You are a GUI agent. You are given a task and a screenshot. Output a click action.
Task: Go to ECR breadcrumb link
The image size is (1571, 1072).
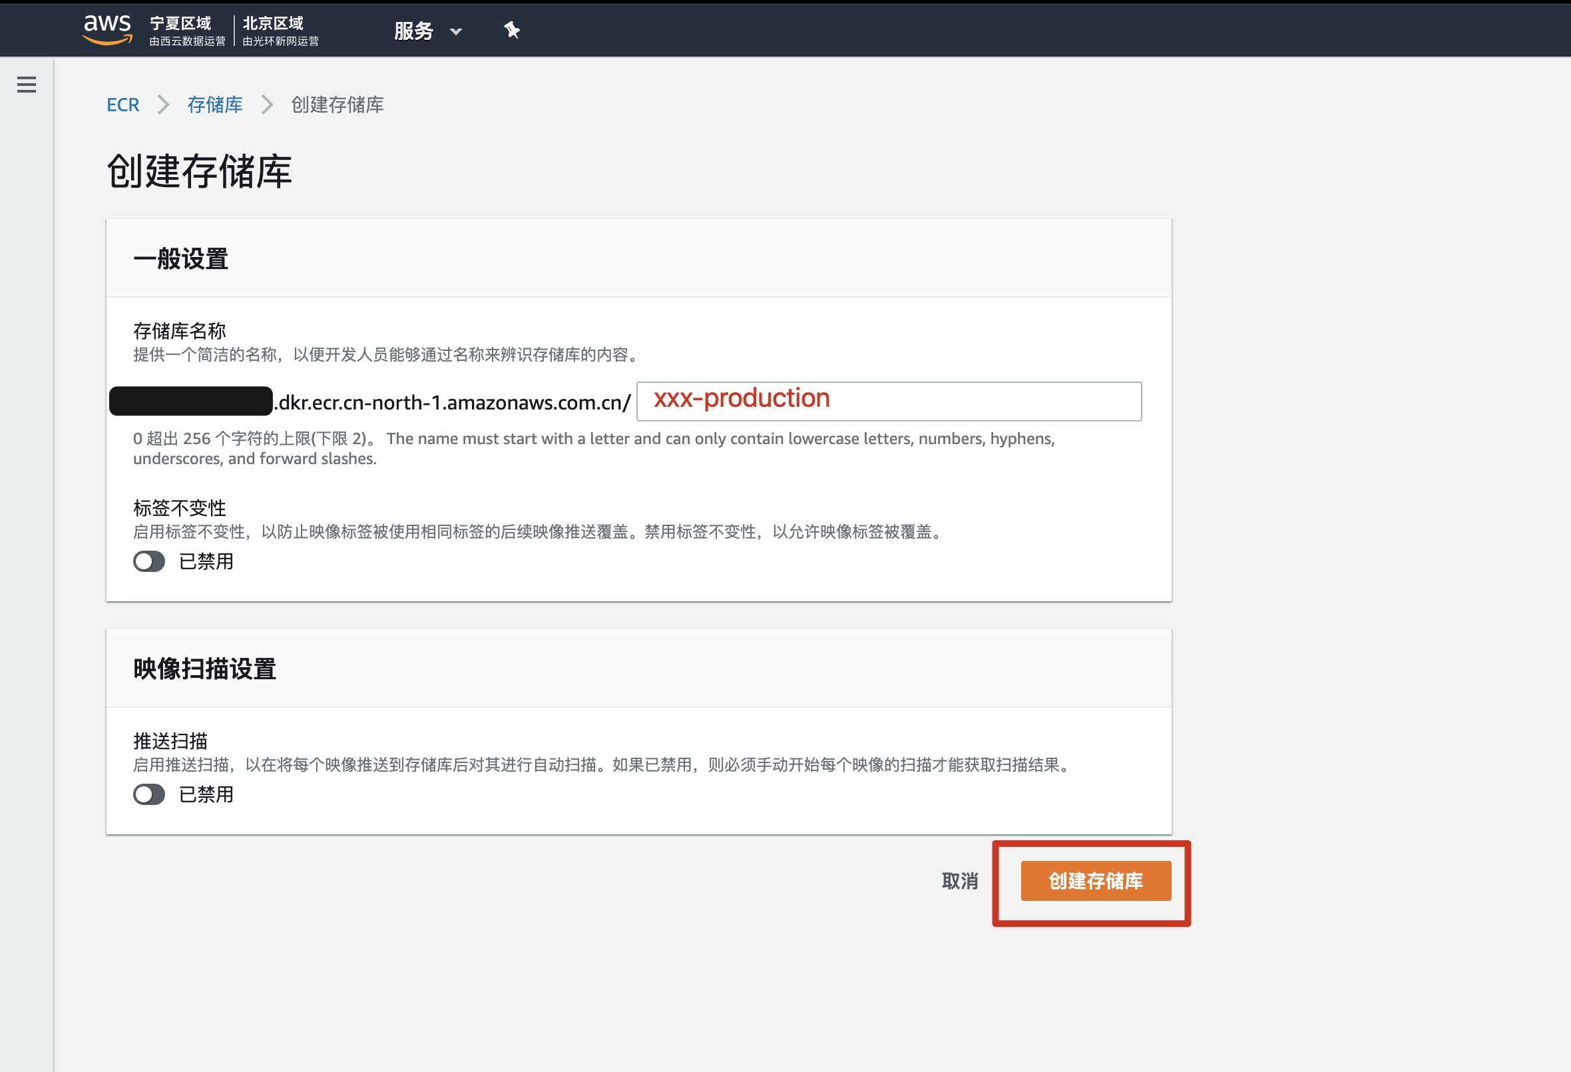(123, 105)
